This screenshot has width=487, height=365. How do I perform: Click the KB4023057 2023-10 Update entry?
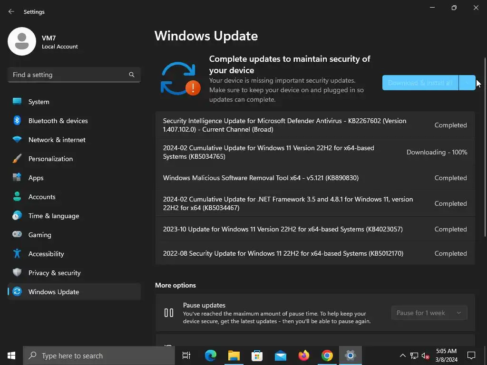pos(315,229)
